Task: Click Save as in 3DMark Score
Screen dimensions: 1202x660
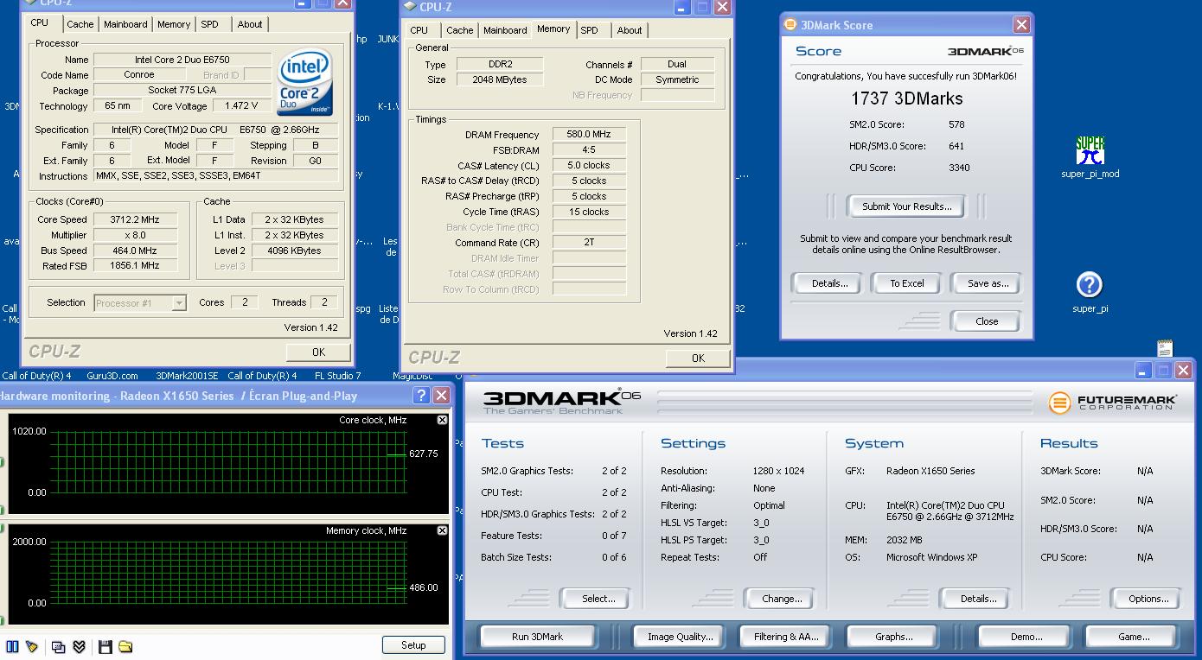Action: coord(988,283)
